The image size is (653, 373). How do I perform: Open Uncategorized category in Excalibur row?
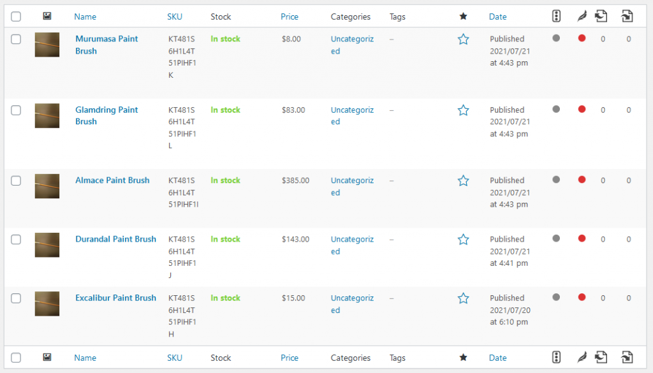(352, 304)
